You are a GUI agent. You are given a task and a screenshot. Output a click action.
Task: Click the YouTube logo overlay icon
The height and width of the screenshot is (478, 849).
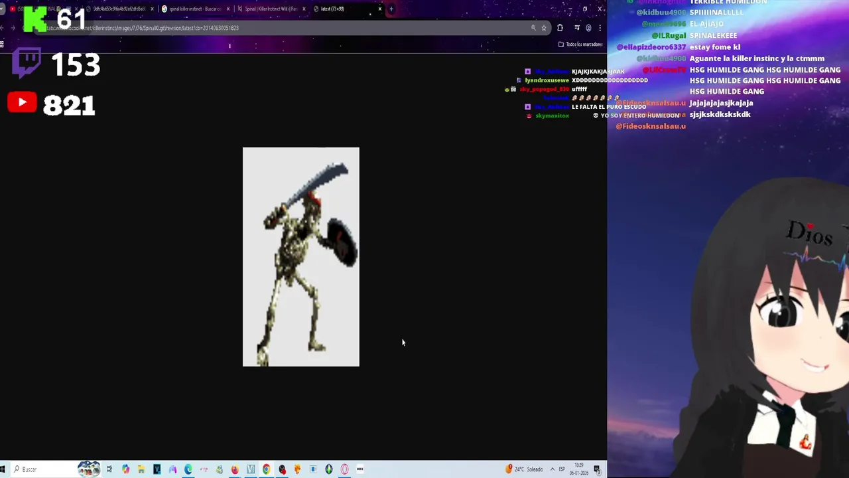[22, 102]
